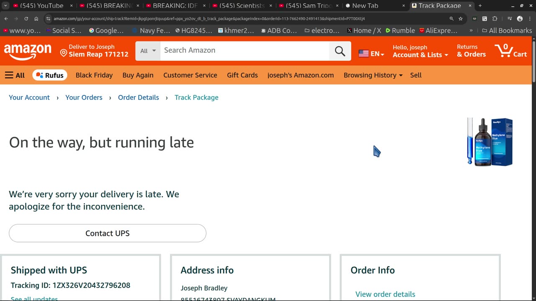Click the page vertical scrollbar

click(x=533, y=61)
